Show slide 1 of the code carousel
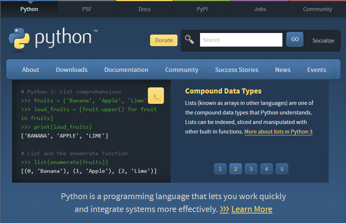The width and height of the screenshot is (346, 223). click(x=220, y=169)
